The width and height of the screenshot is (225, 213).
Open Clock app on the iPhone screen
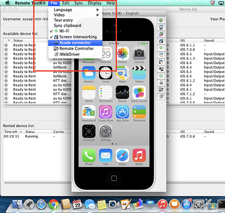(105, 73)
